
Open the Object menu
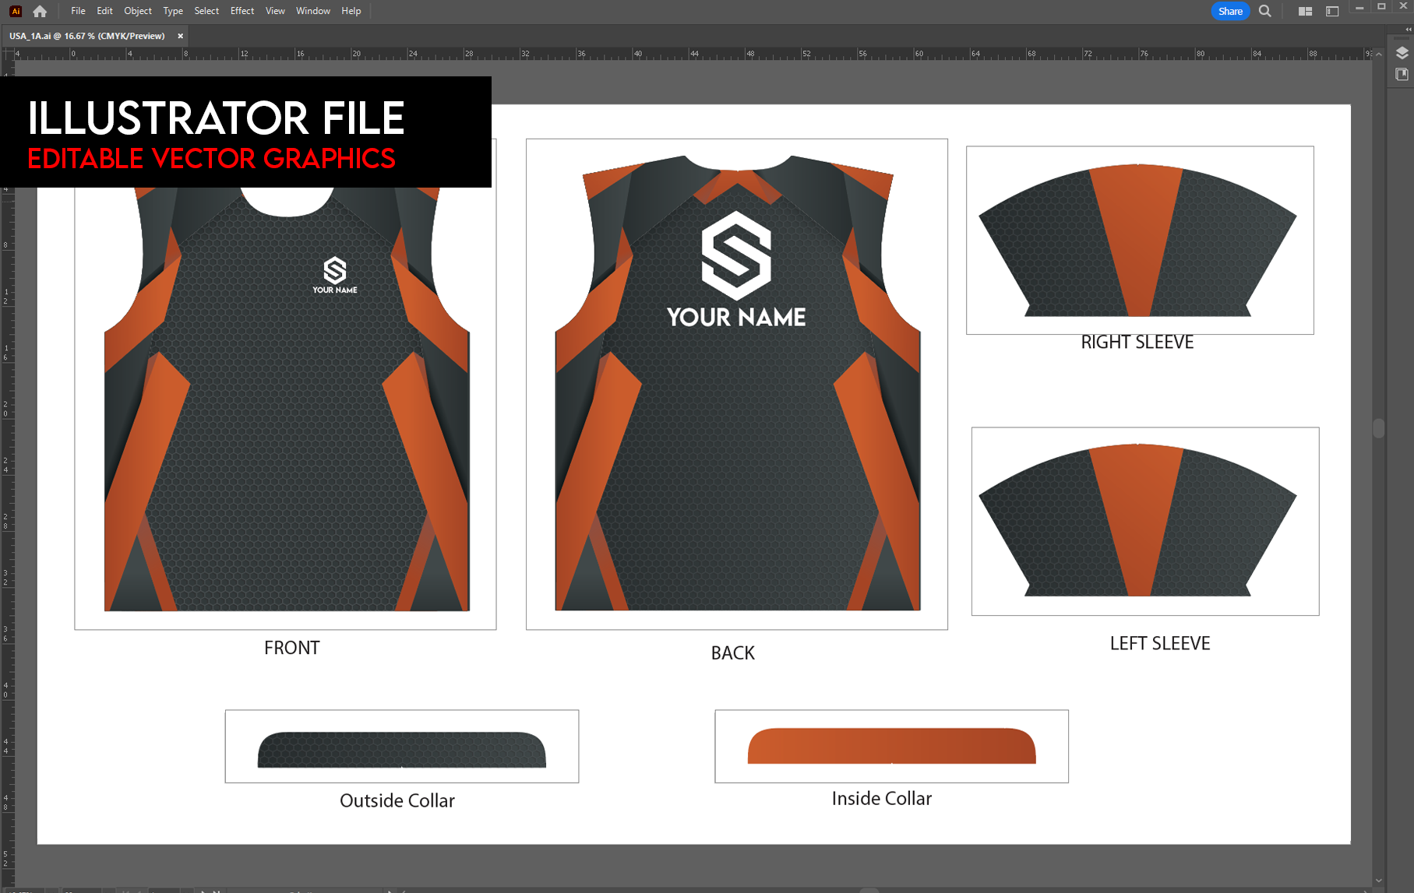pos(137,10)
